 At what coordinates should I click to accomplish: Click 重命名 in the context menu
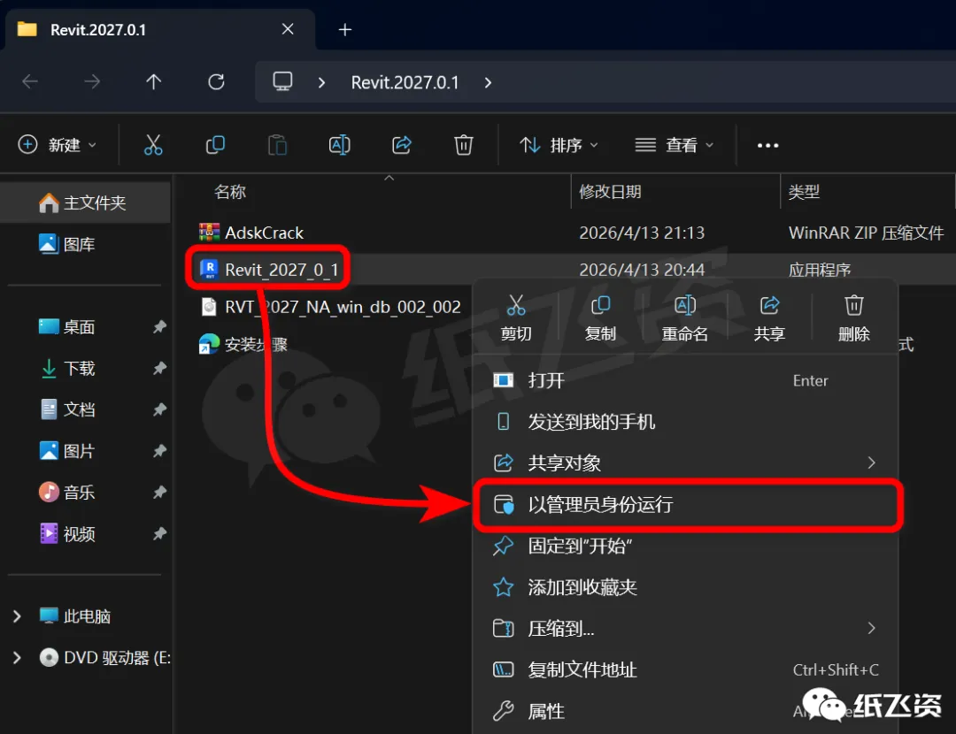point(685,318)
